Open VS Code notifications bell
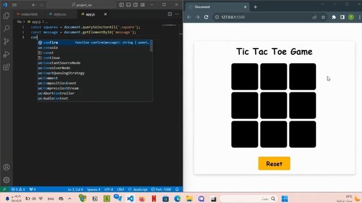 (x=177, y=189)
